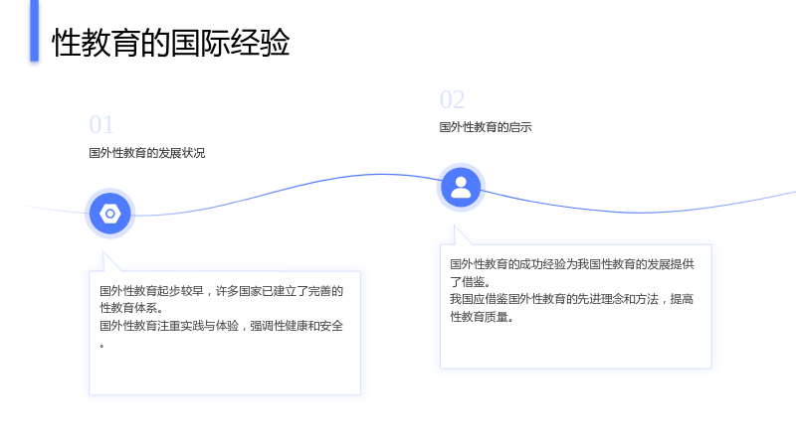Click the blue vertical accent bar beside title
This screenshot has width=796, height=447.
[35, 31]
